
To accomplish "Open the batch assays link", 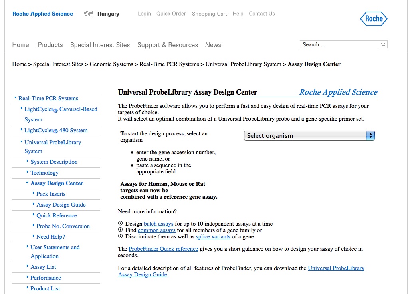I will tap(158, 224).
